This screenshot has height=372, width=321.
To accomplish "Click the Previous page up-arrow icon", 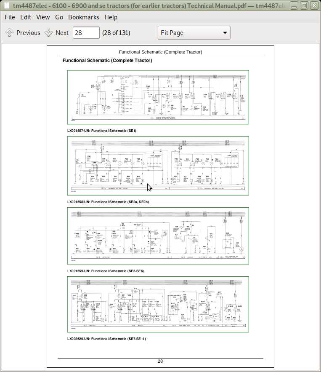I will click(10, 32).
